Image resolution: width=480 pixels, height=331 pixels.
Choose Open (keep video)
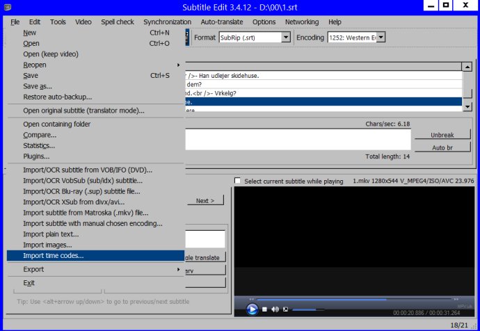tap(95, 54)
